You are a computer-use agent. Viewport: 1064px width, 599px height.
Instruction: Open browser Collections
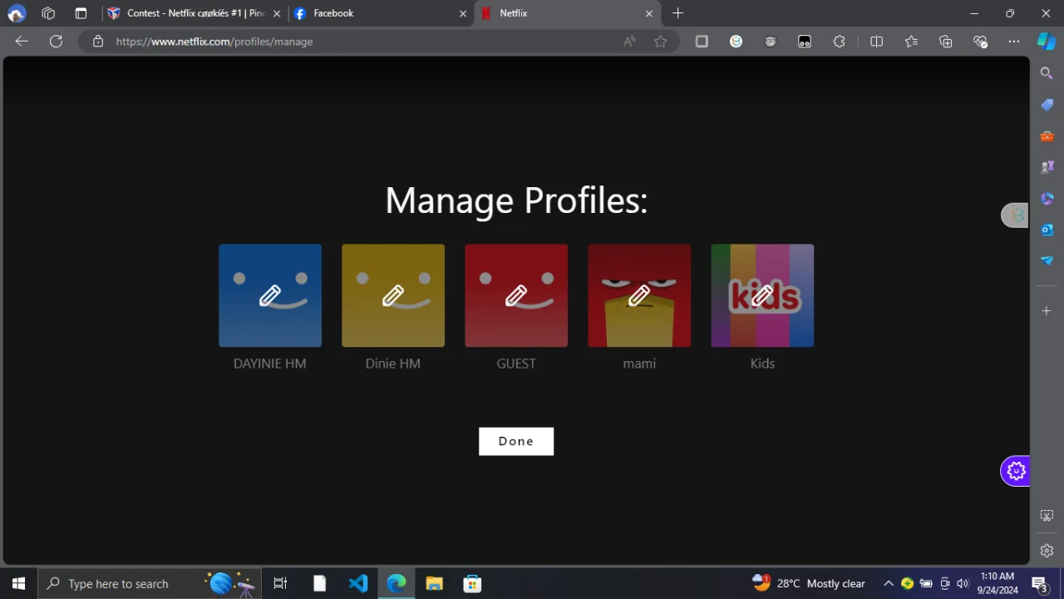pyautogui.click(x=946, y=42)
